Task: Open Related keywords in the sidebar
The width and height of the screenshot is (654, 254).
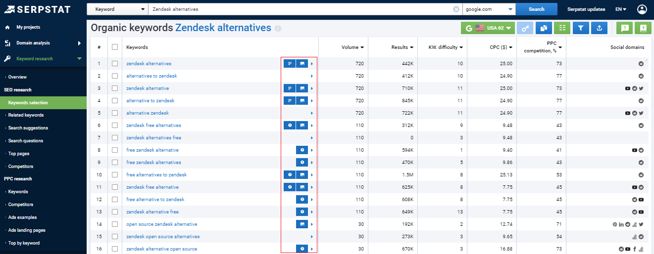Action: coord(26,115)
